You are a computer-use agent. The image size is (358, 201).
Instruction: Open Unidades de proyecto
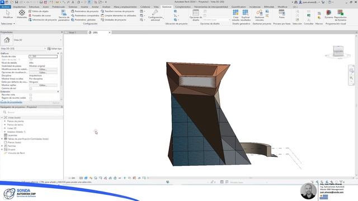point(114,20)
